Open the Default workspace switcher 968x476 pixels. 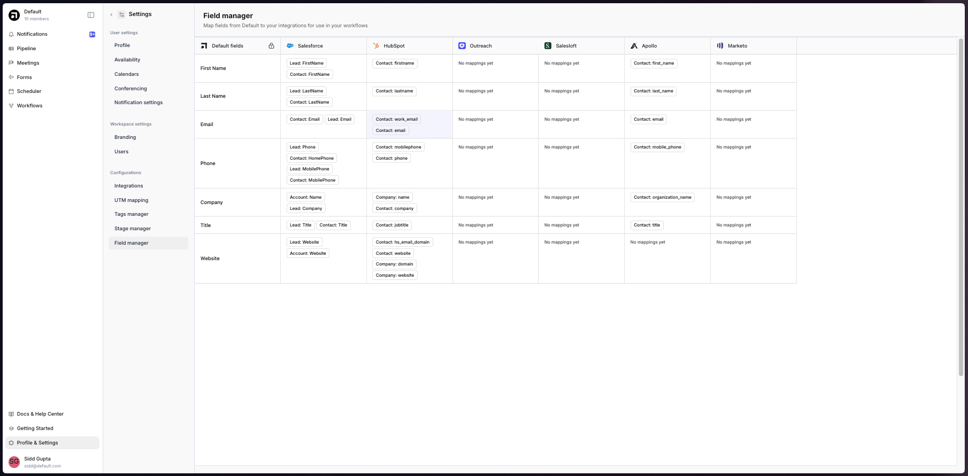(36, 15)
